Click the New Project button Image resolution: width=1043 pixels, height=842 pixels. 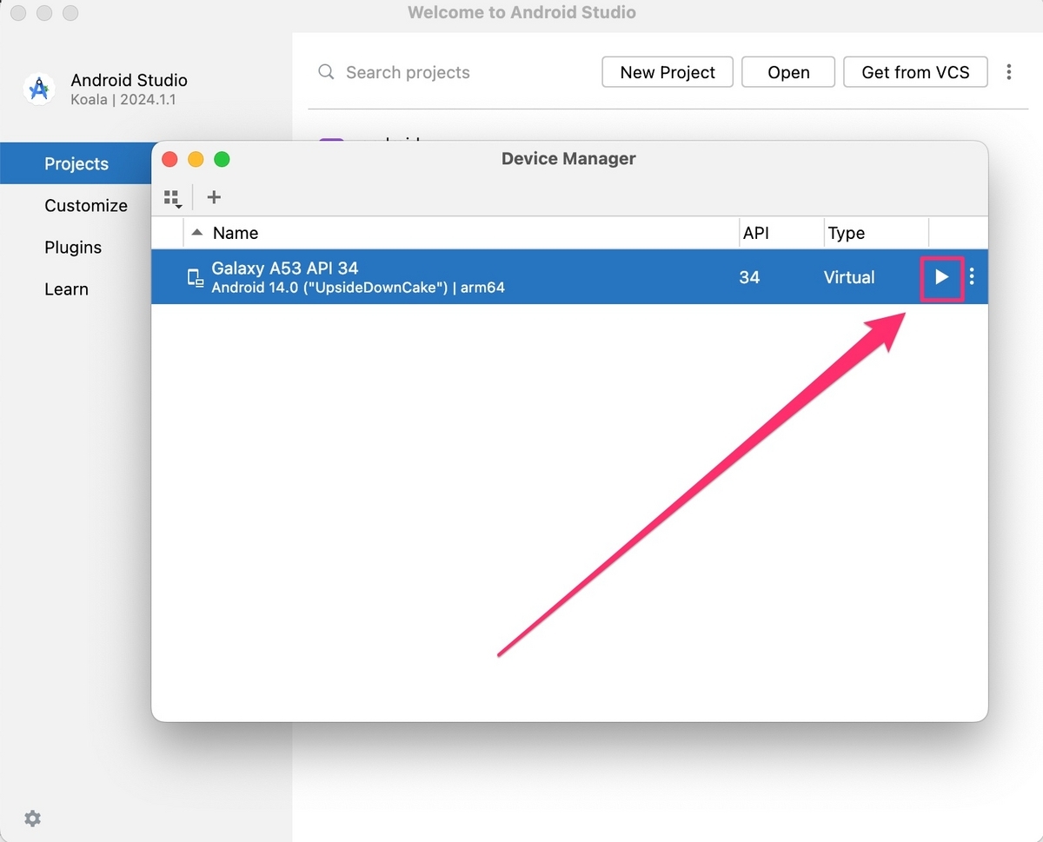pyautogui.click(x=668, y=72)
